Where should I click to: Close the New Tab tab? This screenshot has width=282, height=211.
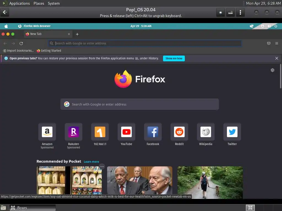69,34
